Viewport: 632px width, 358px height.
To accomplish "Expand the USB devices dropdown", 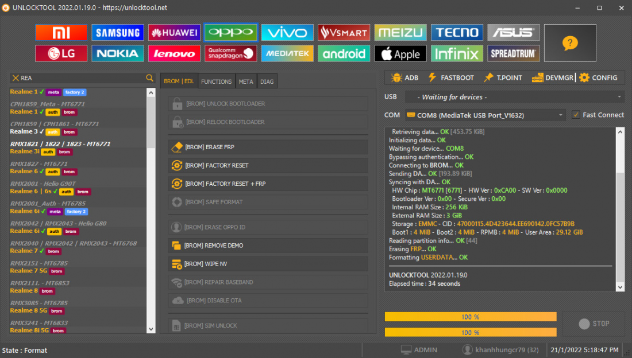I will coord(619,97).
